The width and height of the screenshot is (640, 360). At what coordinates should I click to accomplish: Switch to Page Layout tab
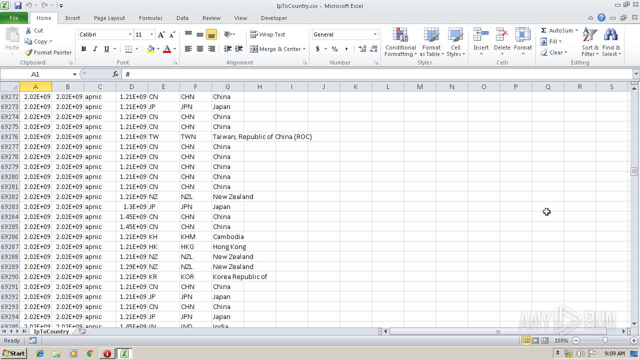point(109,18)
